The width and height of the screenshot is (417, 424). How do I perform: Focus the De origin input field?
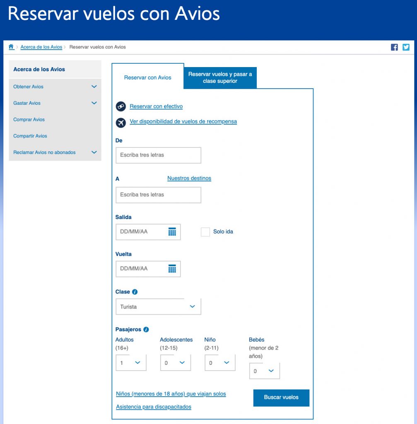pyautogui.click(x=158, y=155)
